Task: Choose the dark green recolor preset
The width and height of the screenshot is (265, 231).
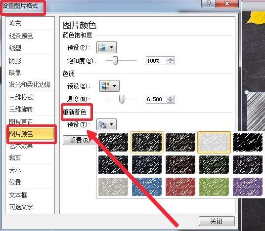Action: coord(214,164)
